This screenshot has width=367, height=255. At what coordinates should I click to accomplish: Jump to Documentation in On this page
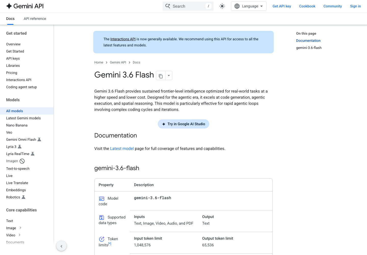pos(308,41)
